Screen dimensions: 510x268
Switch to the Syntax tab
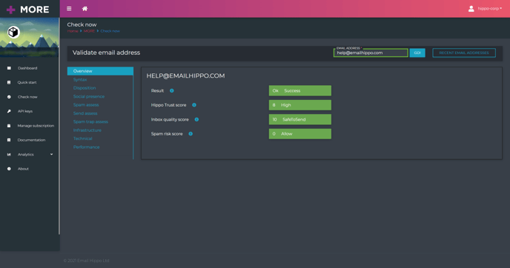[80, 80]
